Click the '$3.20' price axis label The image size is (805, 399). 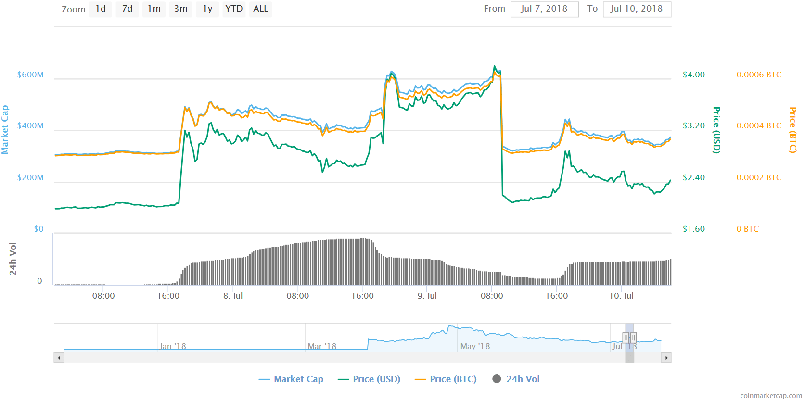[694, 125]
